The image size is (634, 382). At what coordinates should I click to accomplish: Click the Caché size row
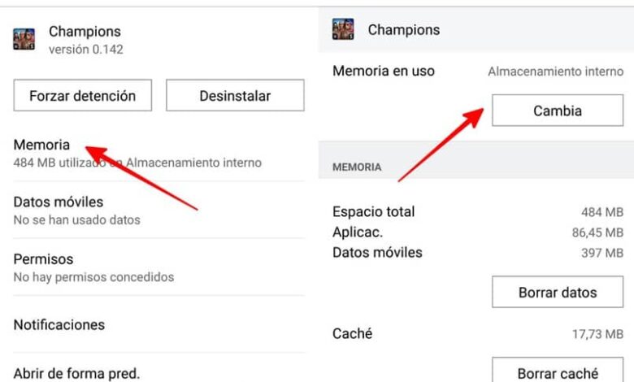click(477, 333)
